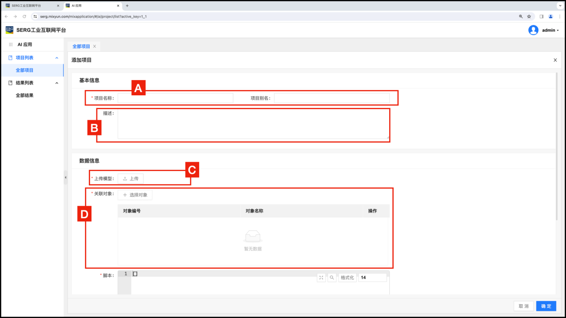Click the browser reload icon

point(24,16)
